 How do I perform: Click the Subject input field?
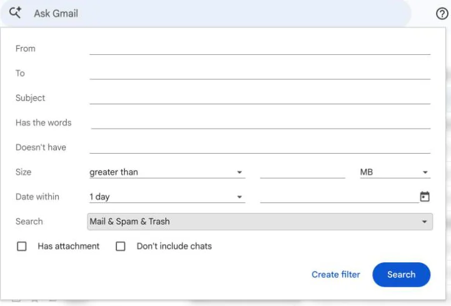[260, 98]
